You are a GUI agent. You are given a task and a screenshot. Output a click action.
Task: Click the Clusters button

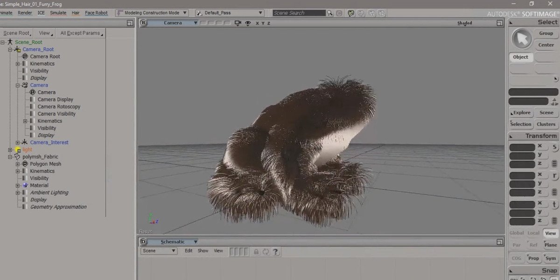tap(546, 124)
